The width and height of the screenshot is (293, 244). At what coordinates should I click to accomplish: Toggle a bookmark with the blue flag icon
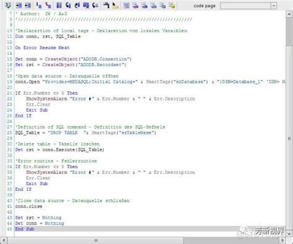[x=59, y=5]
